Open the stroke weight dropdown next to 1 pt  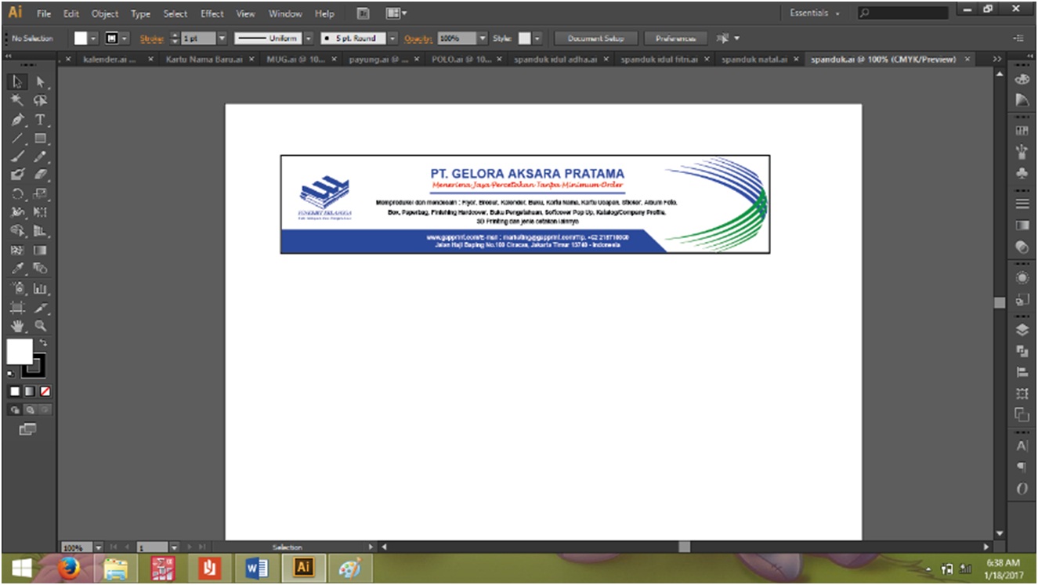[222, 38]
